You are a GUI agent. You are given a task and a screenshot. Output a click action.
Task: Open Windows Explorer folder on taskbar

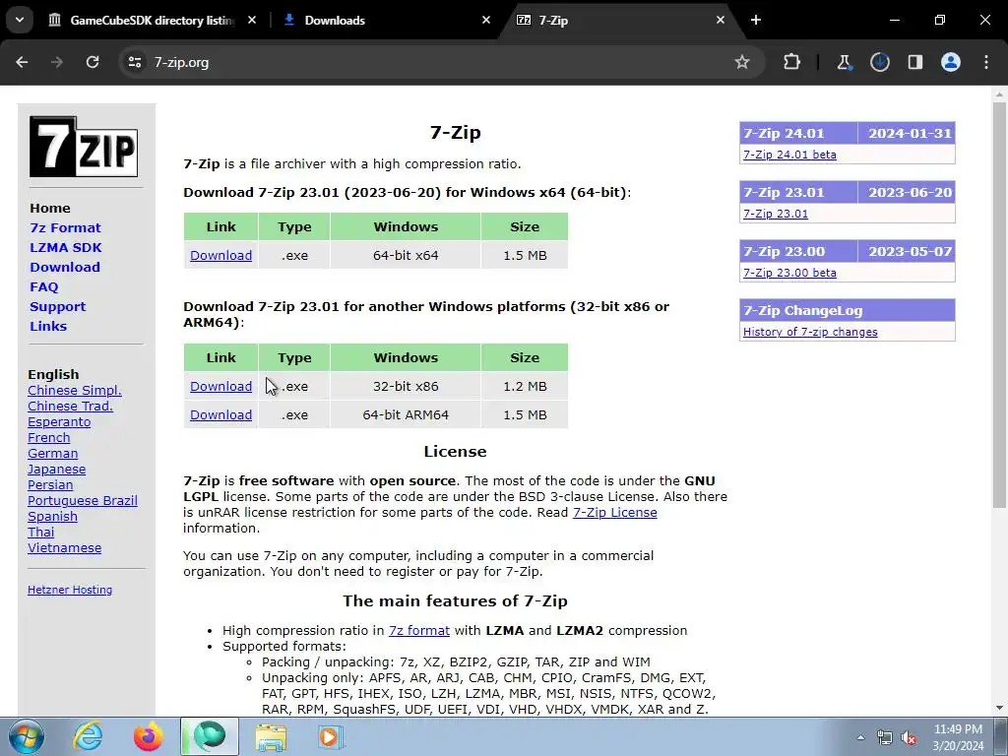[271, 736]
